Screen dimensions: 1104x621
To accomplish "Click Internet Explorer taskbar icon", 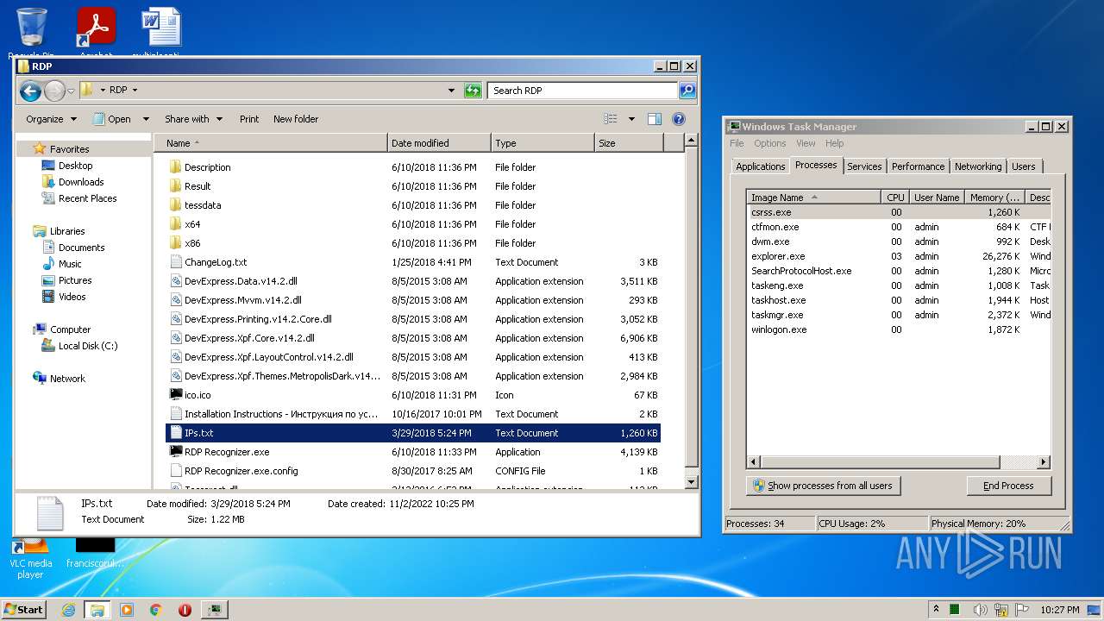I will click(x=68, y=610).
